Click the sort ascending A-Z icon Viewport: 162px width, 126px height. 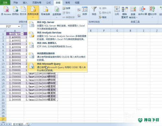pyautogui.click(x=79, y=10)
